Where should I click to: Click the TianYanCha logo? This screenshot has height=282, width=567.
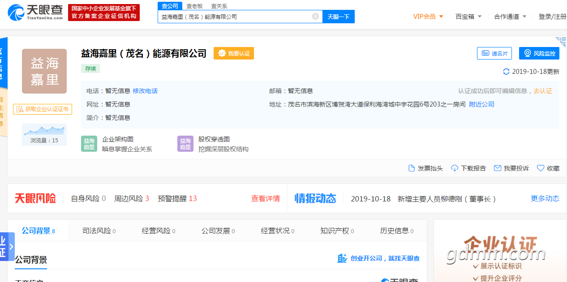click(35, 12)
